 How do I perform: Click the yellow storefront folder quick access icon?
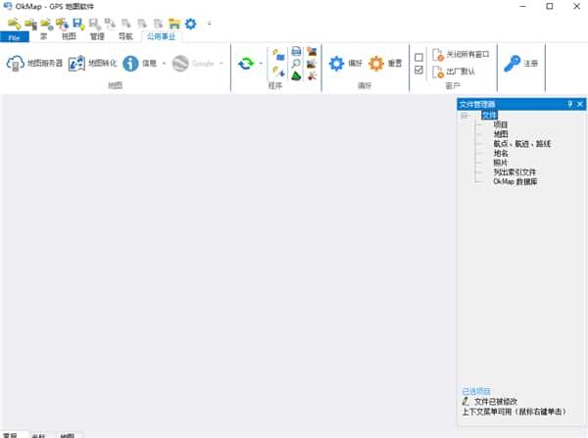click(174, 24)
